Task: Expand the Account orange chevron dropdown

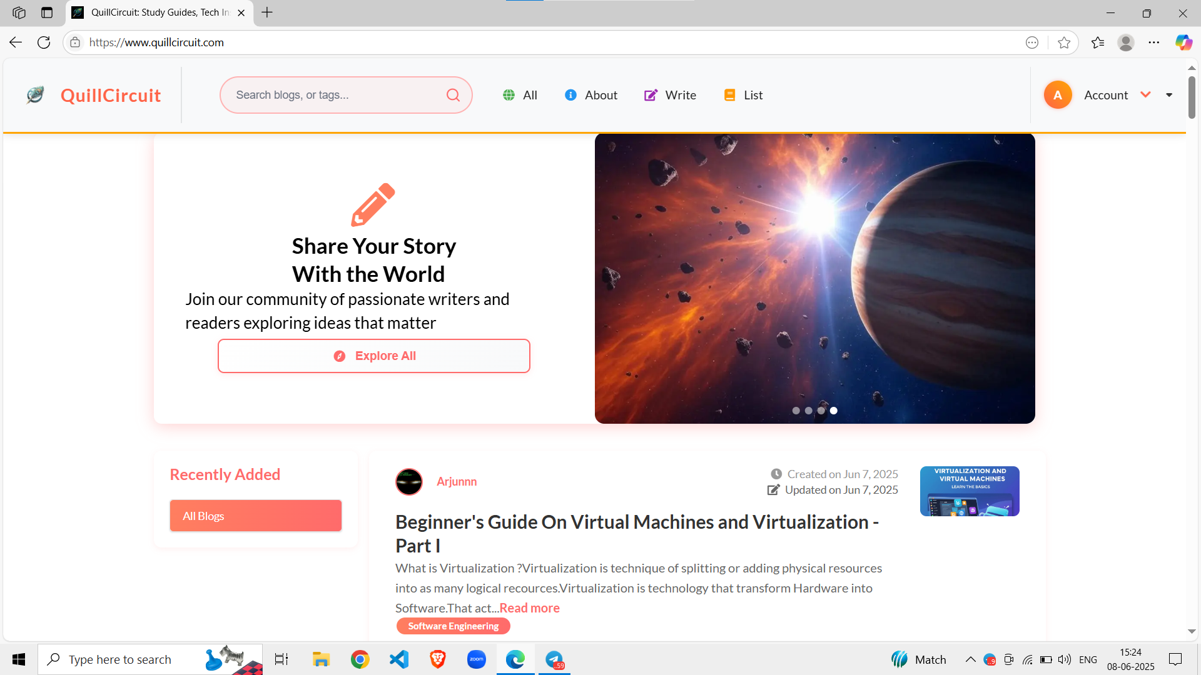Action: pyautogui.click(x=1145, y=94)
